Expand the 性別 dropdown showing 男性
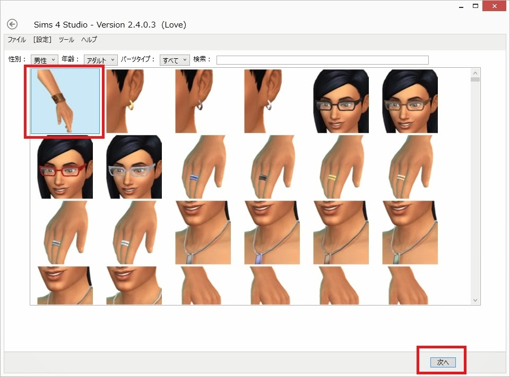The width and height of the screenshot is (510, 377). pyautogui.click(x=45, y=60)
